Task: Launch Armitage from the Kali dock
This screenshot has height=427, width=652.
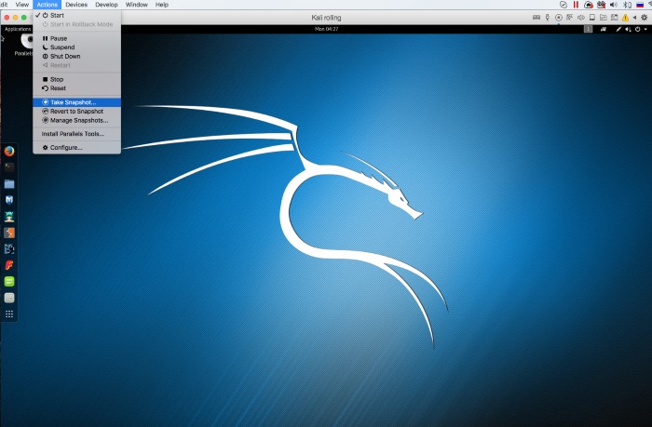Action: (9, 217)
